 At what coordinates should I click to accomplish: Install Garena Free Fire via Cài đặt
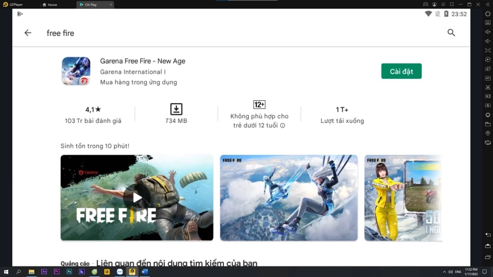401,71
